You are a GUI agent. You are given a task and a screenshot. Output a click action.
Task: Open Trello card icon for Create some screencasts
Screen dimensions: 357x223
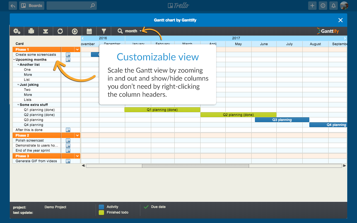pyautogui.click(x=68, y=55)
